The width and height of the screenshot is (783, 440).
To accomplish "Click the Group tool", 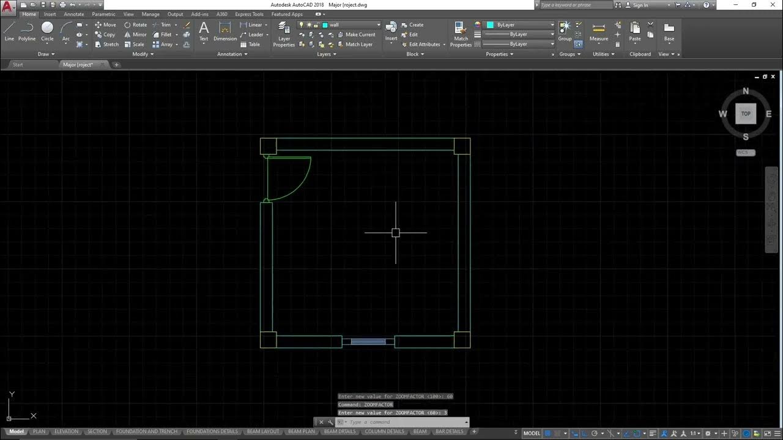I will click(x=565, y=31).
